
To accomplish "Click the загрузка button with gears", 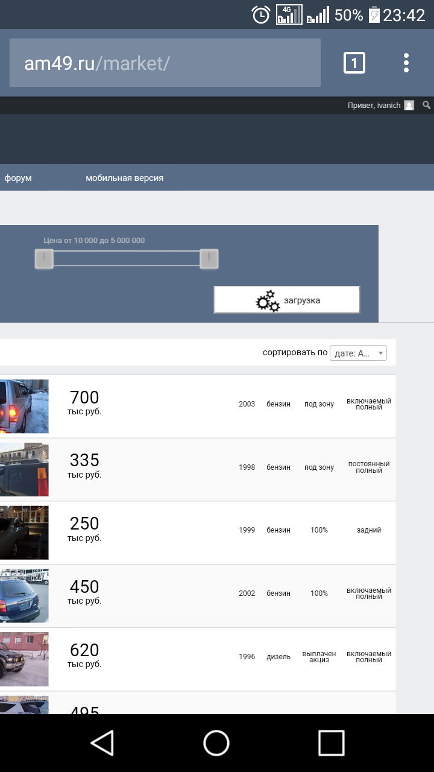I will click(287, 300).
